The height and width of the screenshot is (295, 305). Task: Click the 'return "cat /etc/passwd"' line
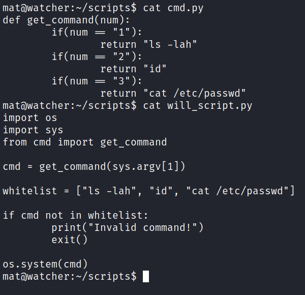pos(173,94)
